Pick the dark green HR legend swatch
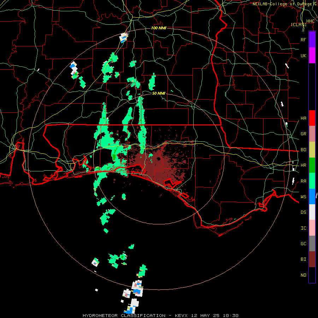318x318 pixels. 312,165
